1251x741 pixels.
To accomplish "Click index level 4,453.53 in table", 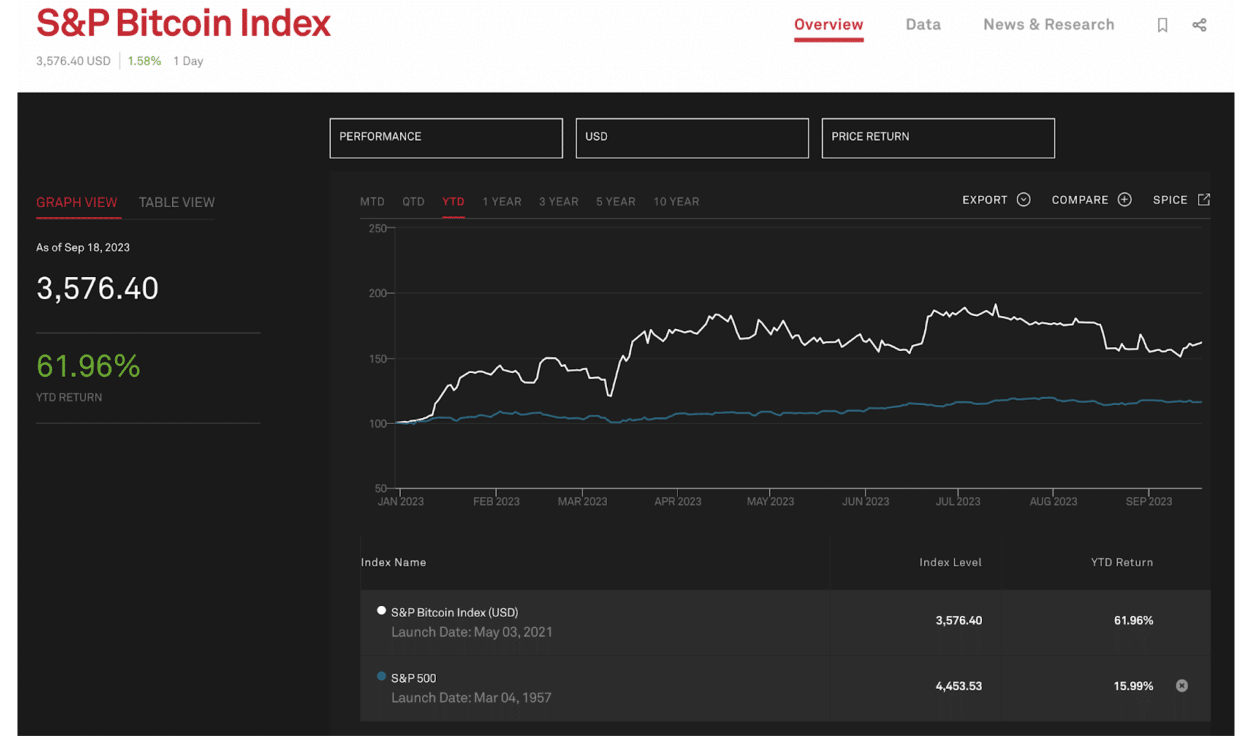I will click(958, 686).
